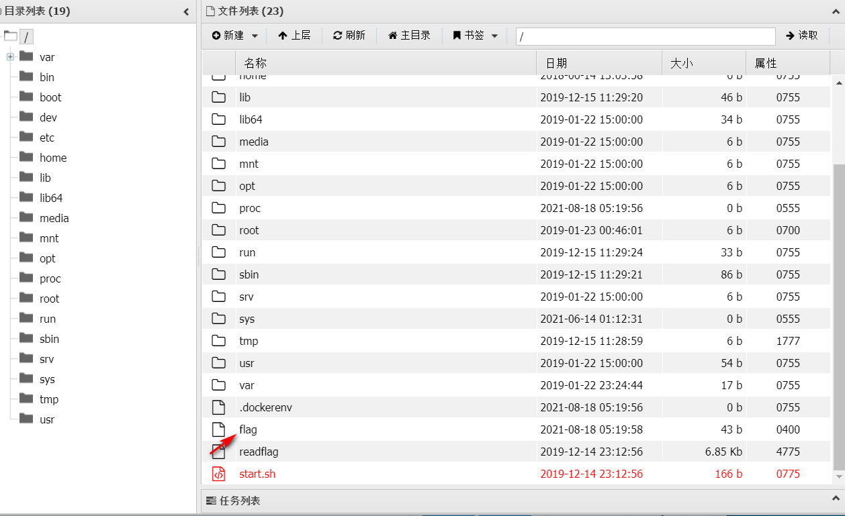This screenshot has height=516, width=845.
Task: Expand the var tree node
Action: [10, 57]
